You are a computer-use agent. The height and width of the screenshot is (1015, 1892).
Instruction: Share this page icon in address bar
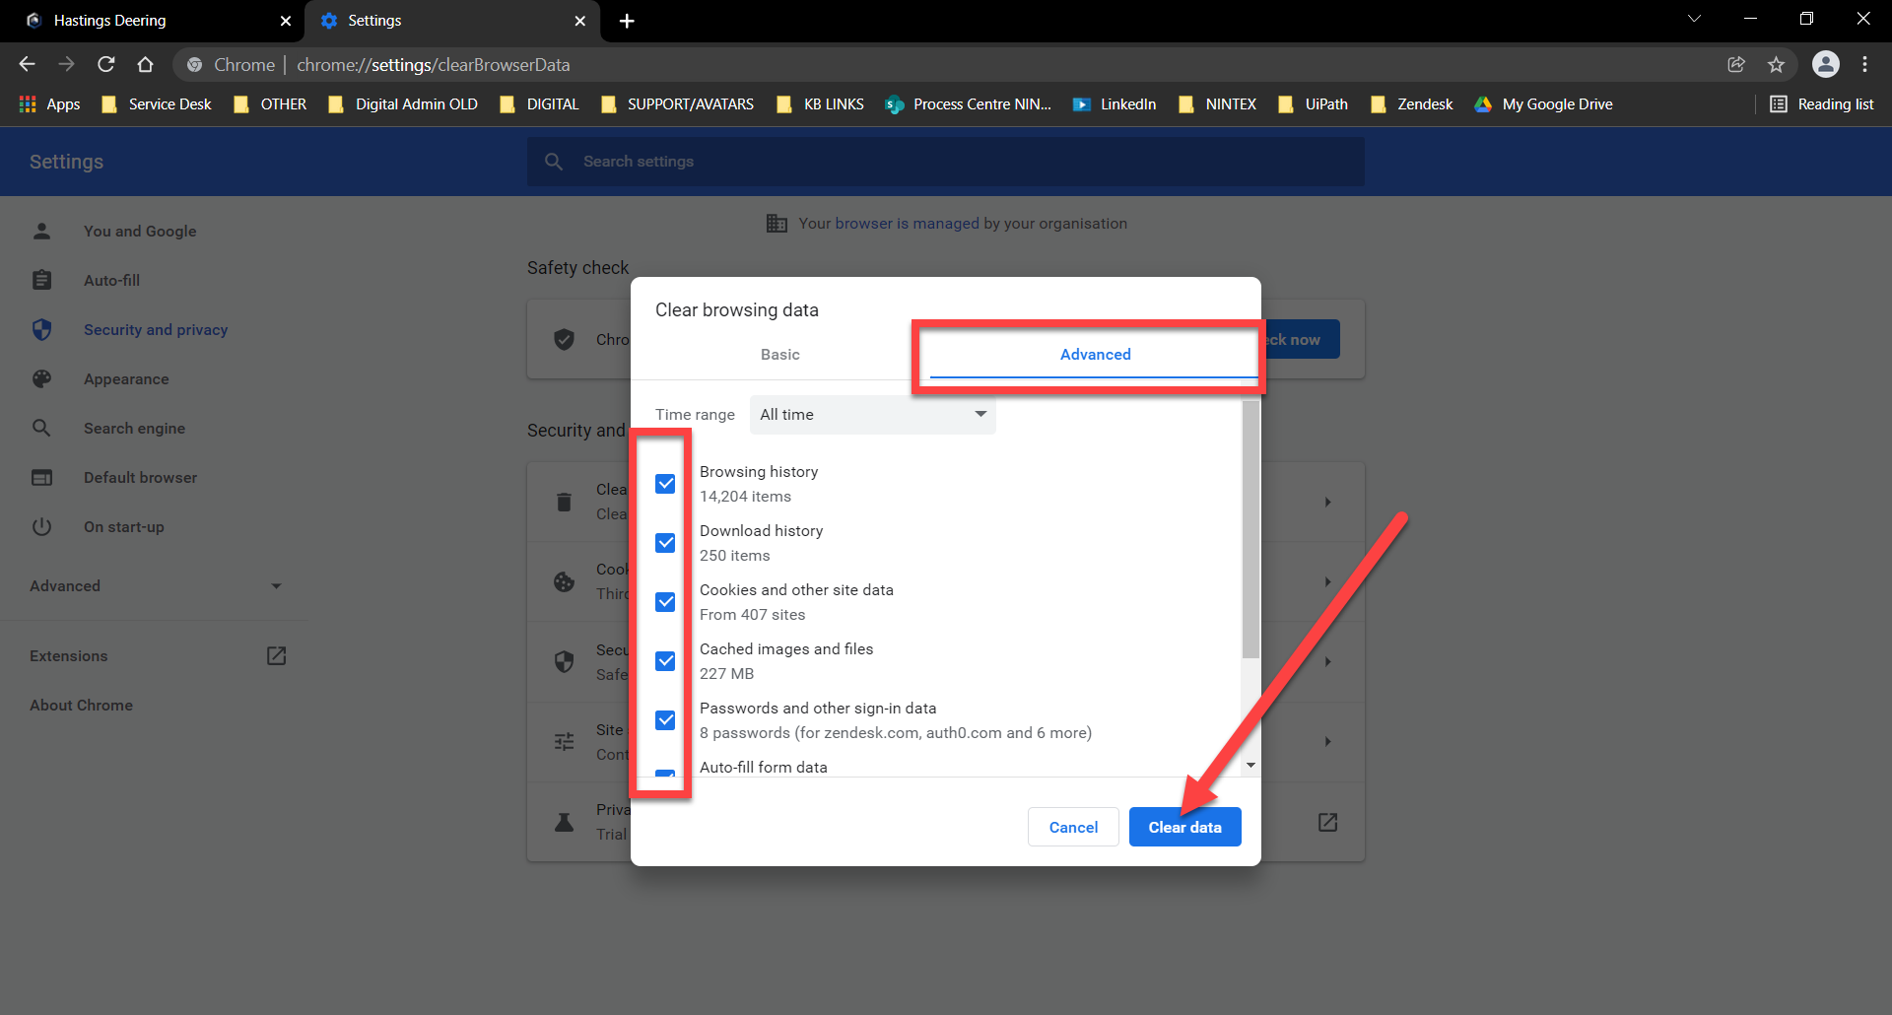coord(1736,64)
